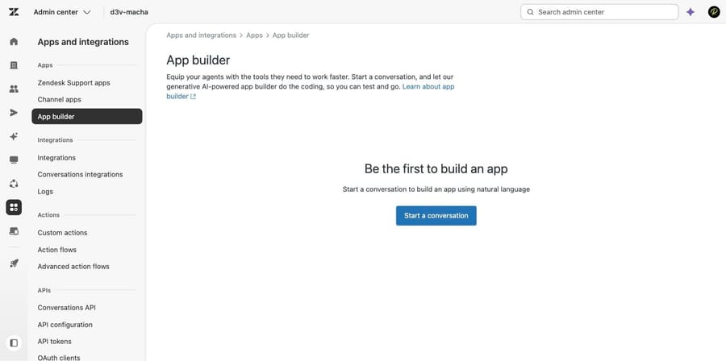Click the search magnifier icon
Image resolution: width=726 pixels, height=361 pixels.
pyautogui.click(x=530, y=12)
